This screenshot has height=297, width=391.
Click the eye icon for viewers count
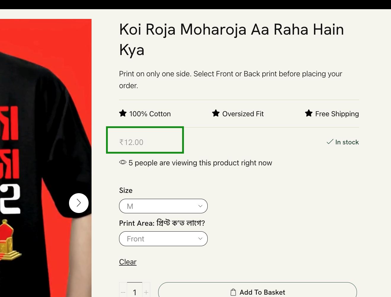point(123,162)
